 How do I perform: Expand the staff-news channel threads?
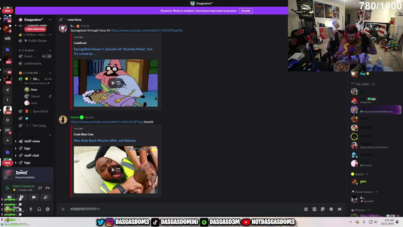(16, 141)
